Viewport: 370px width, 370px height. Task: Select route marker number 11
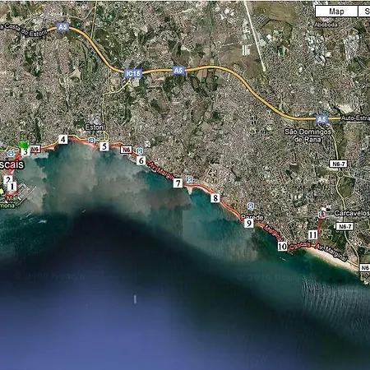[x=312, y=235]
